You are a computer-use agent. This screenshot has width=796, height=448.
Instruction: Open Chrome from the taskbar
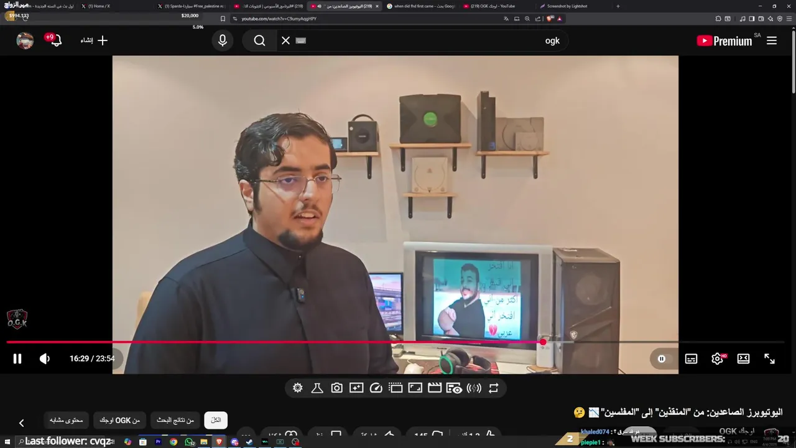click(174, 442)
